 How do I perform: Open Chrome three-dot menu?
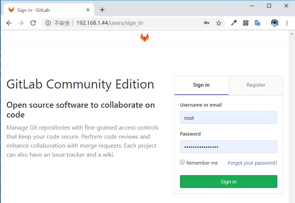(x=287, y=23)
